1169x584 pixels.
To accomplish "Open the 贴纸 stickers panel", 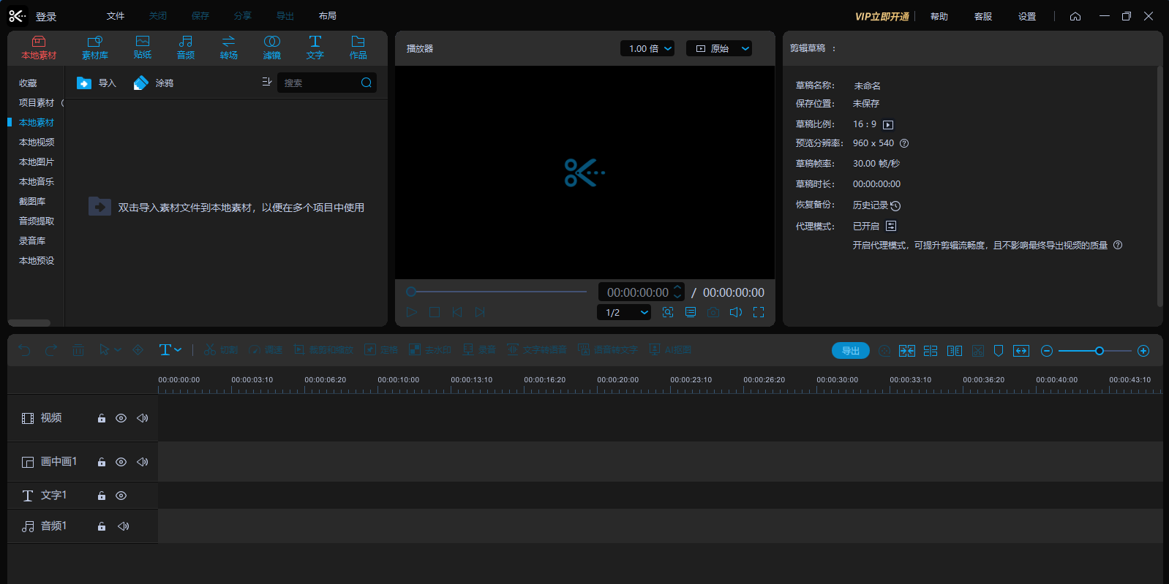I will [x=143, y=48].
